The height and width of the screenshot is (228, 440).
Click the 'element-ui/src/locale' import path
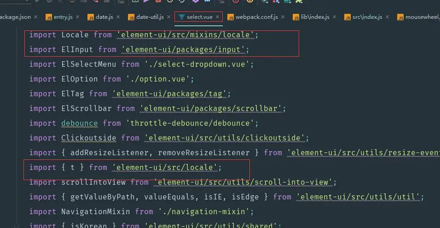click(x=165, y=168)
